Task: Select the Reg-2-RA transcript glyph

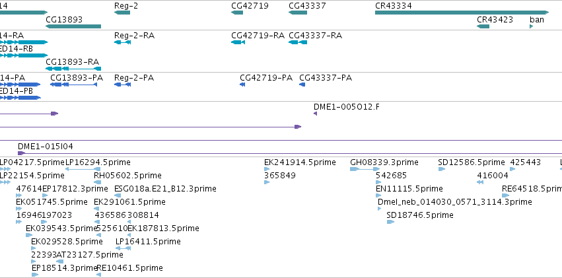Action: (122, 42)
